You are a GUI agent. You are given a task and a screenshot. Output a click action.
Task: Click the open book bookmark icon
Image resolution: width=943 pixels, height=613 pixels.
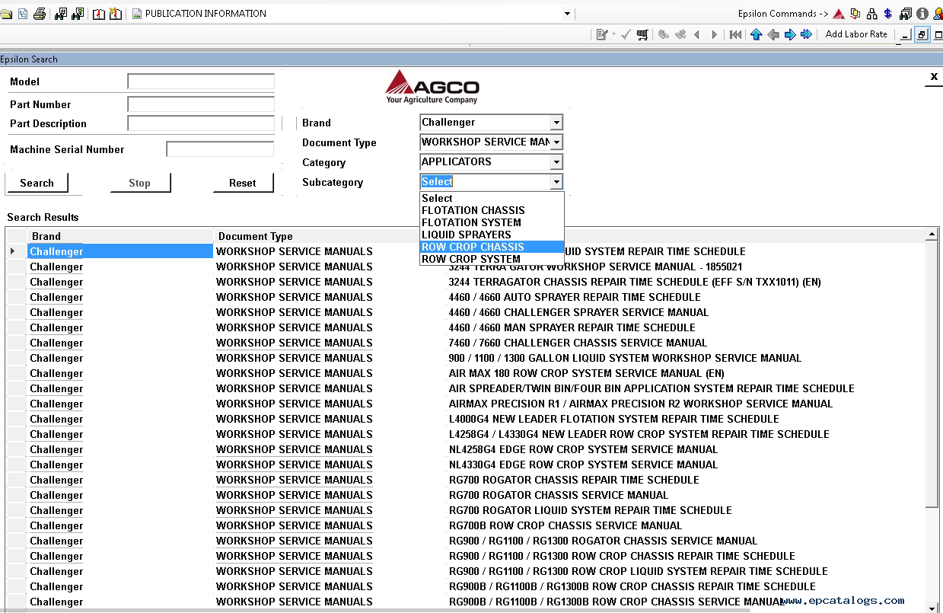click(x=99, y=14)
